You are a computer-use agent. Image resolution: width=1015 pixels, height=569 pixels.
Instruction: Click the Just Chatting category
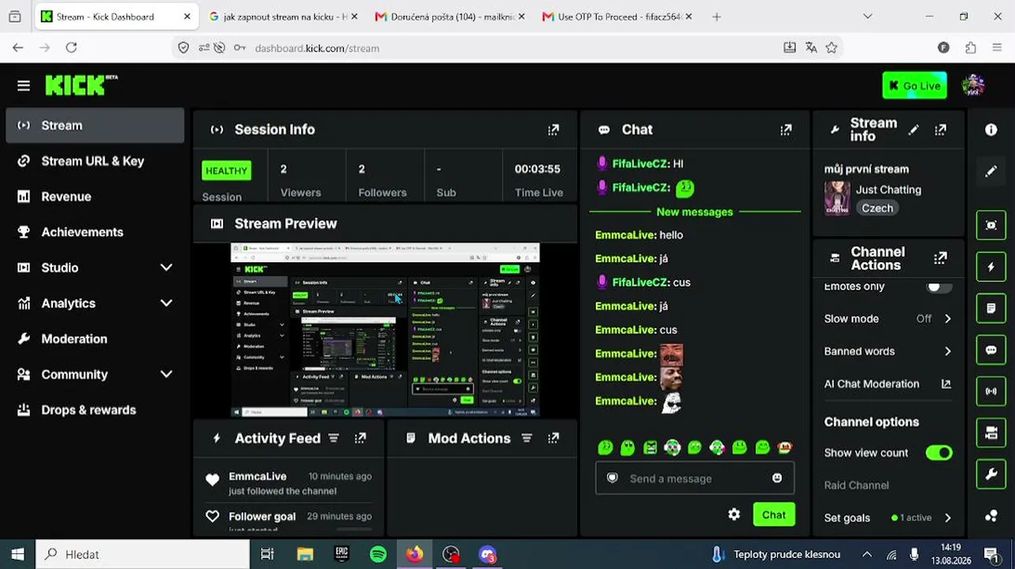[x=889, y=190]
